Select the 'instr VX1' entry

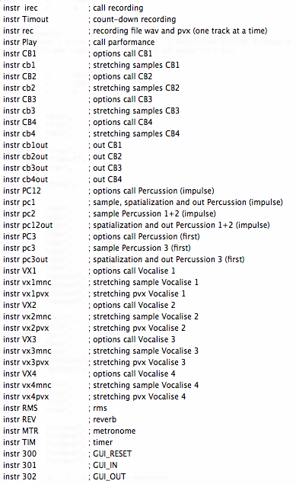coord(20,271)
